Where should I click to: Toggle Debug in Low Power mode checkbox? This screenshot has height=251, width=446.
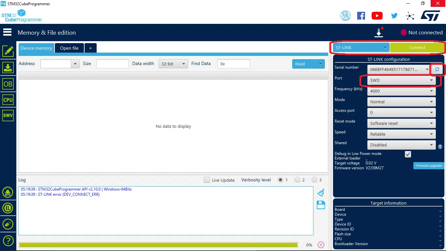pos(408,154)
